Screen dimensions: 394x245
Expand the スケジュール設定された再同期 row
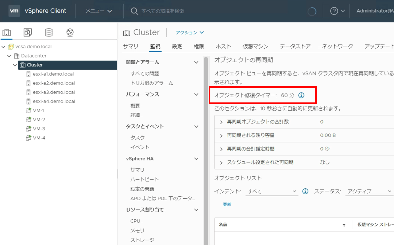point(221,163)
